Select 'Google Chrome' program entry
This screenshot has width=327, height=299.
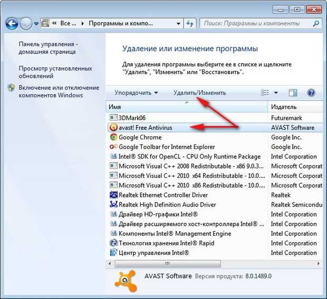pos(140,137)
